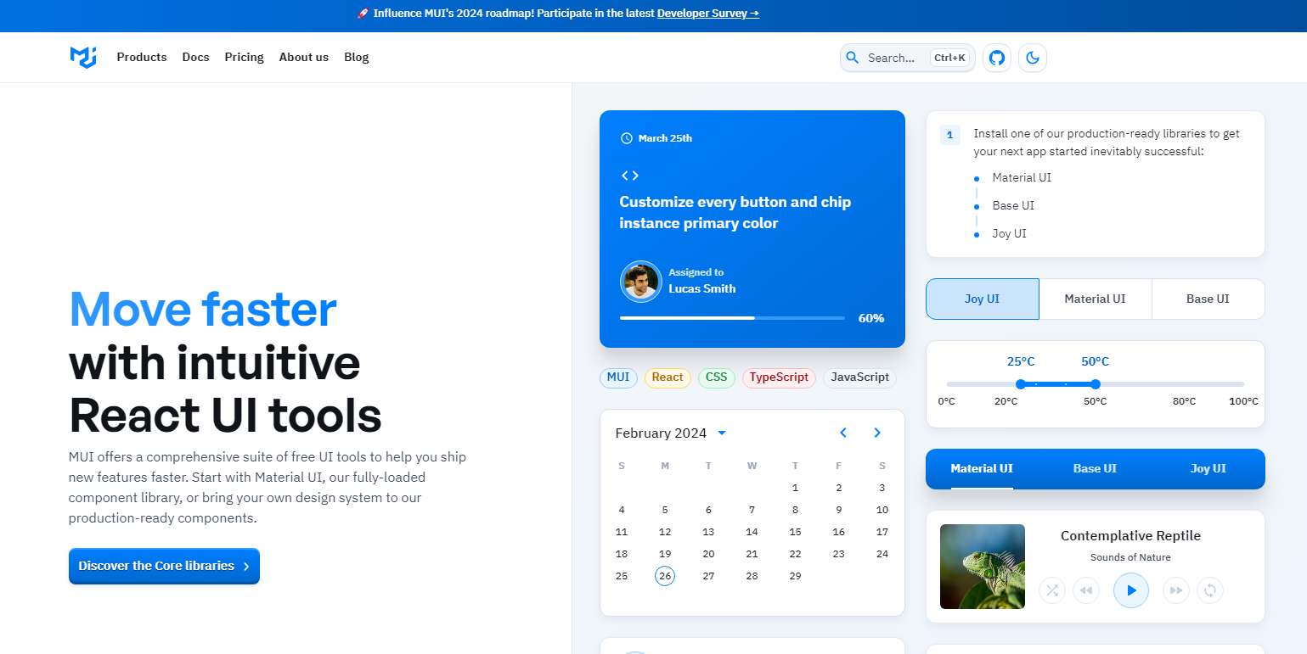Select February 17 in the calendar
The width and height of the screenshot is (1307, 654).
[x=882, y=532]
